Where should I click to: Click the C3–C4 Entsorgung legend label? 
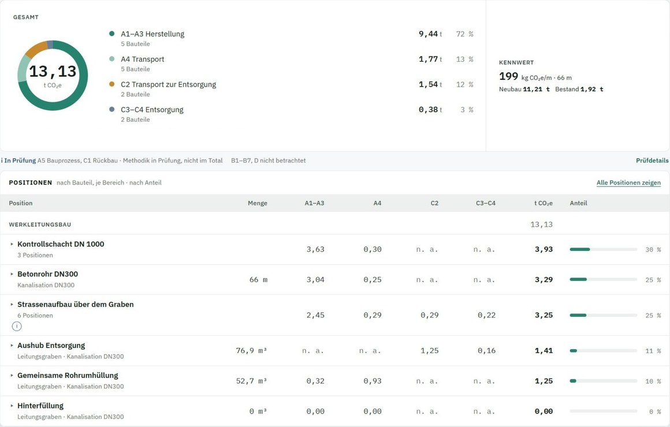point(152,109)
